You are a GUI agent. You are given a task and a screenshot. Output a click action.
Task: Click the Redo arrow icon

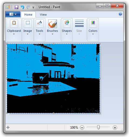point(28,7)
